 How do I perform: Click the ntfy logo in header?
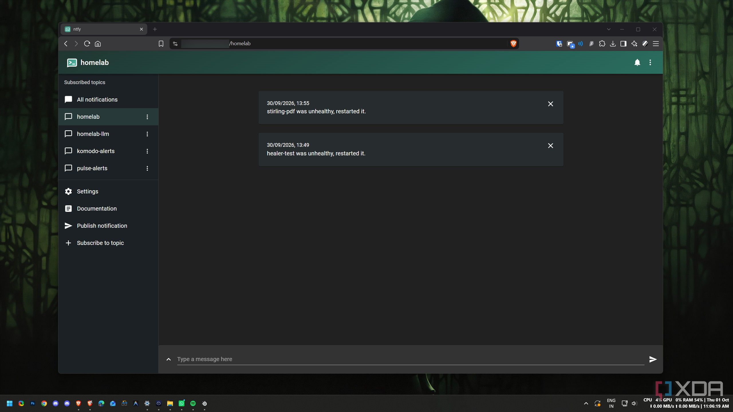tap(72, 63)
